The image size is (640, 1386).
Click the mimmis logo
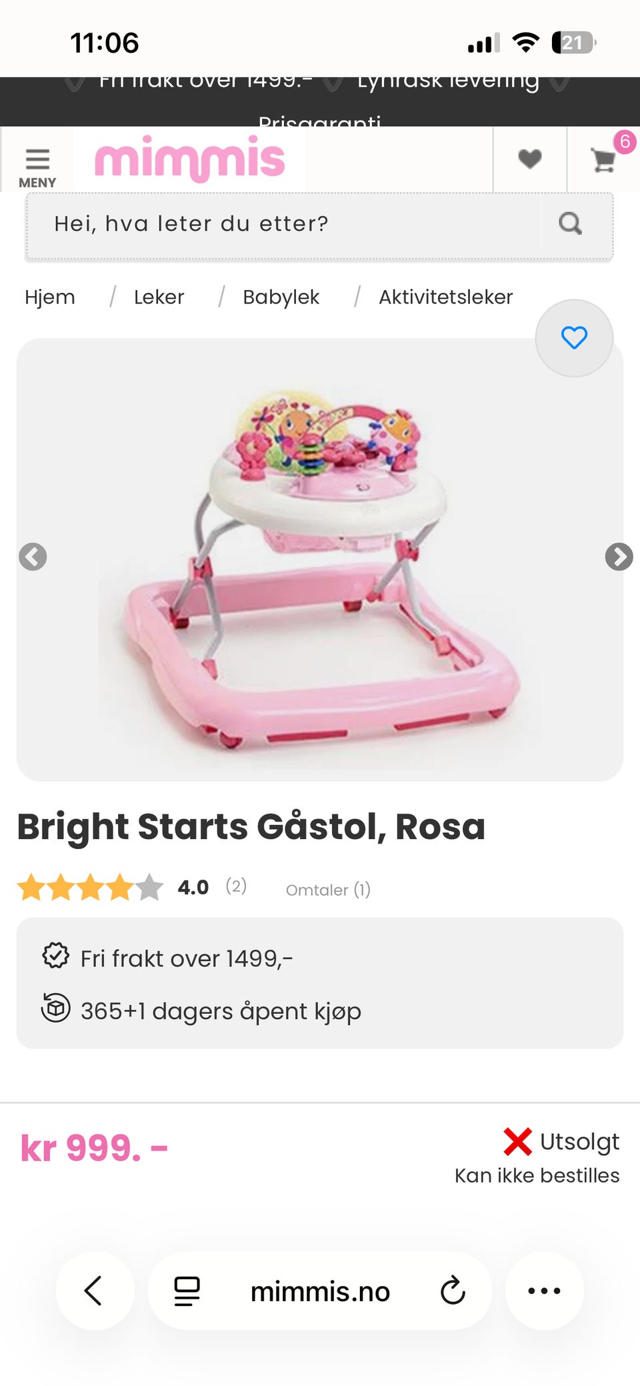190,159
